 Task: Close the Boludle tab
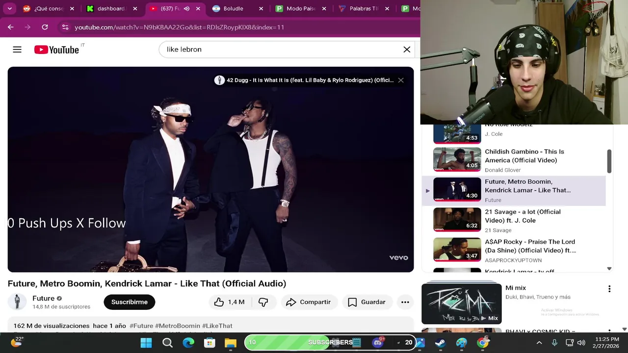(261, 8)
